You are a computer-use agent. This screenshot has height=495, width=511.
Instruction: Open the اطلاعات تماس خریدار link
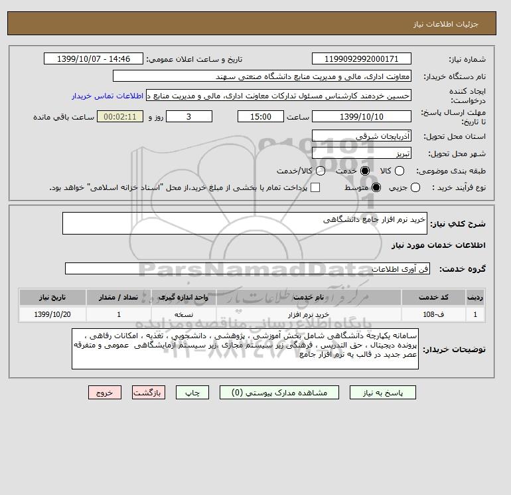point(108,96)
